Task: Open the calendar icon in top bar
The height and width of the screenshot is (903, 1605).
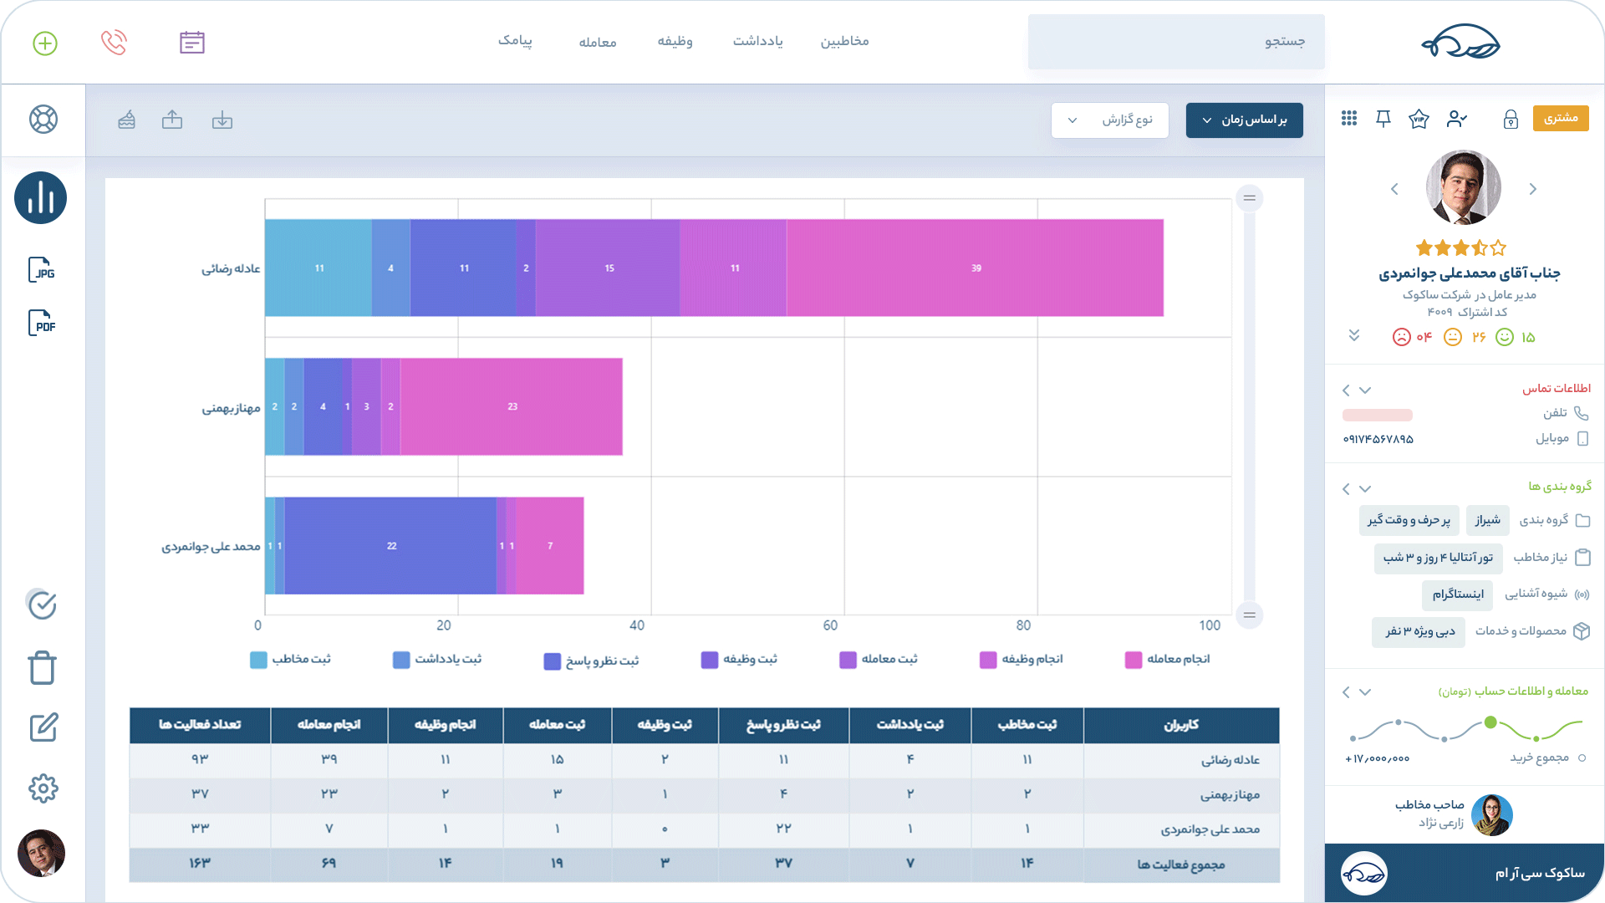Action: (x=192, y=43)
